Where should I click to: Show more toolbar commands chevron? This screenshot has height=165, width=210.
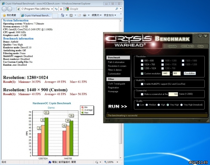pyautogui.click(x=121, y=14)
